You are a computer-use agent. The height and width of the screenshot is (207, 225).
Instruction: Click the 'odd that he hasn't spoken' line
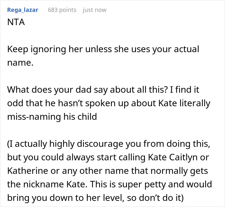(109, 103)
